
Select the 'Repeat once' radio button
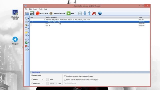click(x=32, y=75)
